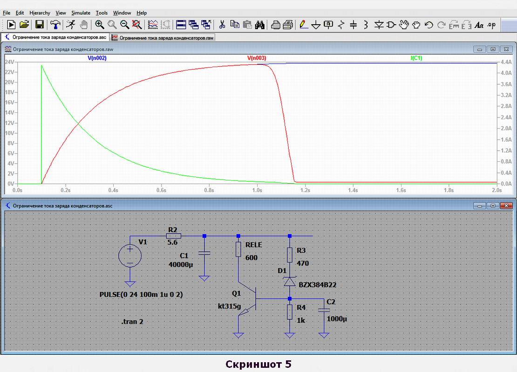Open a new schematic from the toolbar
This screenshot has width=517, height=372.
[x=11, y=24]
